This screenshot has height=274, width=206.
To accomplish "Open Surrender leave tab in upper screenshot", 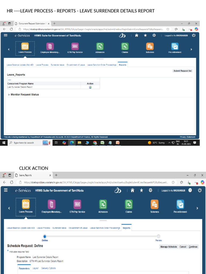I will (x=57, y=65).
